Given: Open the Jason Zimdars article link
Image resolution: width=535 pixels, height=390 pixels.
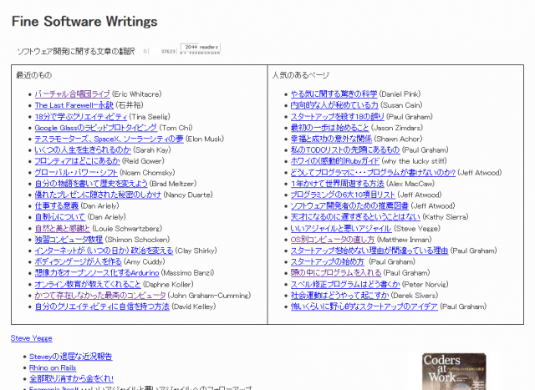Looking at the screenshot, I should 329,128.
